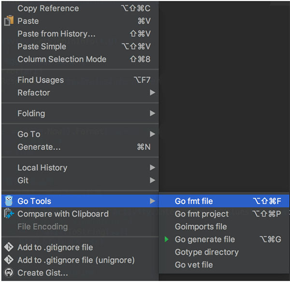Expand the Folding submenu arrow
Image resolution: width=290 pixels, height=282 pixels.
coord(152,113)
